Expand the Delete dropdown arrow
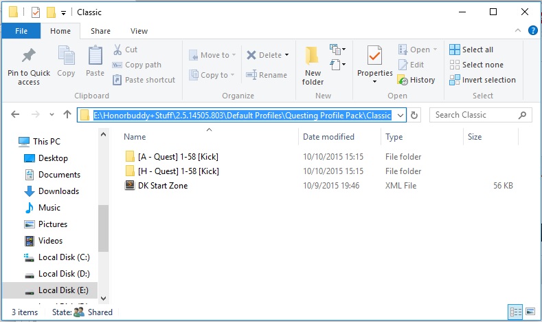The width and height of the screenshot is (542, 322). click(287, 55)
